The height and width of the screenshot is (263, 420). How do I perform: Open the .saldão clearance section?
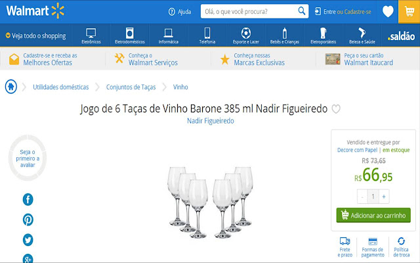[x=401, y=36]
